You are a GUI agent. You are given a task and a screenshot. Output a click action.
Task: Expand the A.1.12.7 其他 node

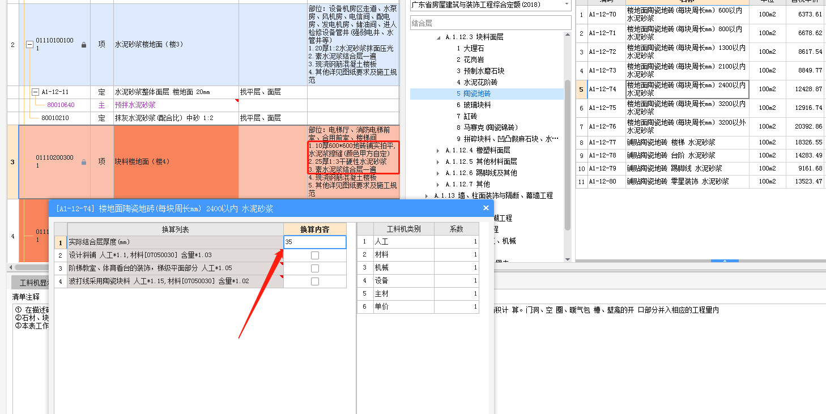tap(437, 184)
